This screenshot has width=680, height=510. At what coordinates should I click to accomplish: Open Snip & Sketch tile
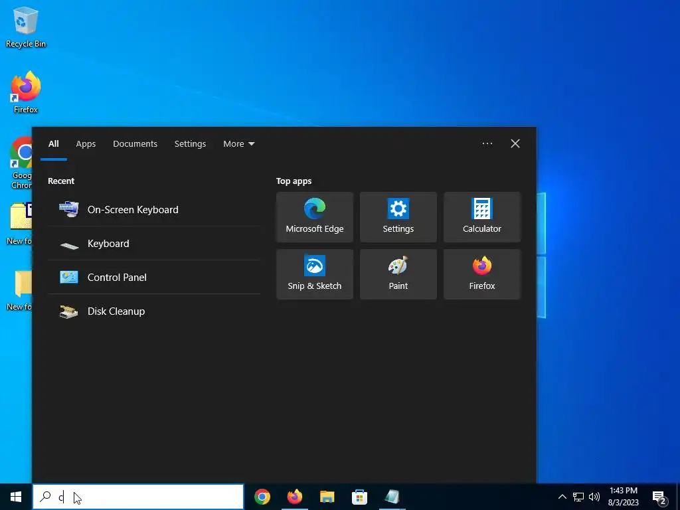[314, 274]
